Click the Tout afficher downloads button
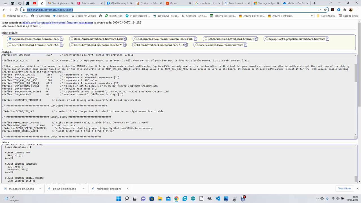Viewport: 361px width, 203px height. tap(345, 188)
